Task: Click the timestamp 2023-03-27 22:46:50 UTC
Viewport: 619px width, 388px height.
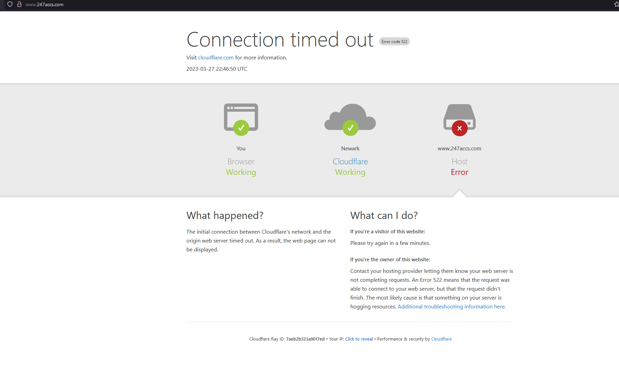Action: (217, 69)
